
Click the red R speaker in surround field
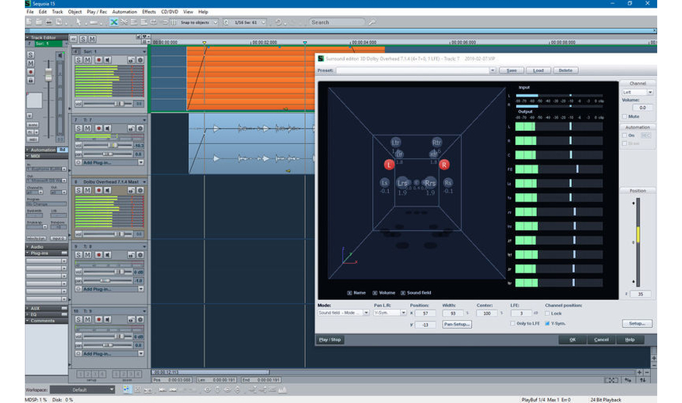(x=444, y=164)
